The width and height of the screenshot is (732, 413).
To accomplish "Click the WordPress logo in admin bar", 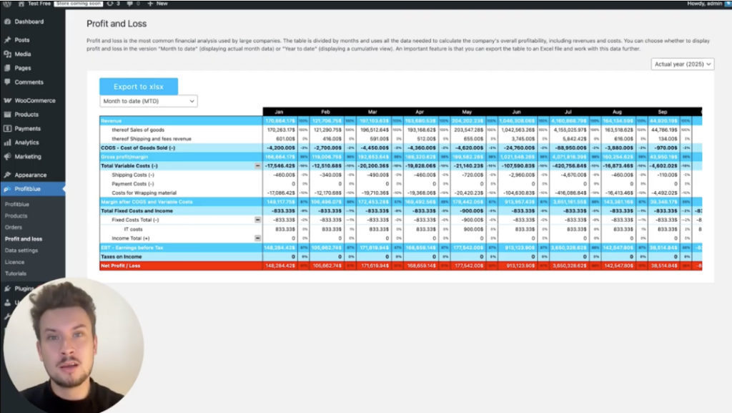I will (6, 4).
